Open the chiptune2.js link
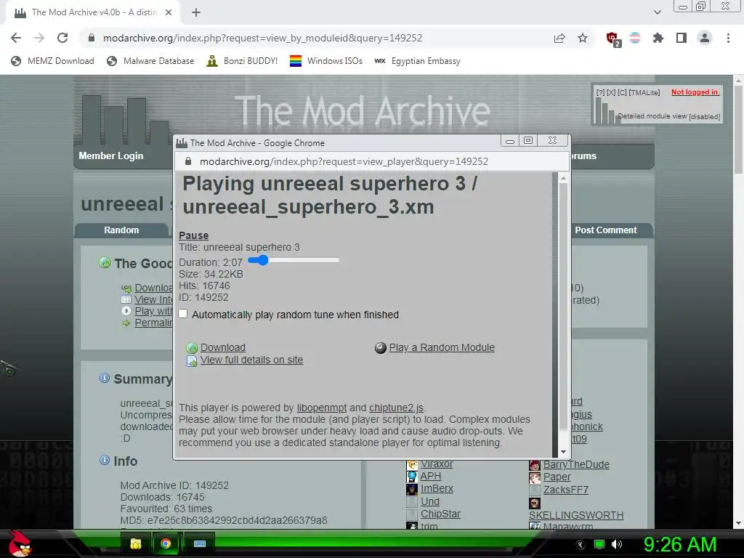The image size is (744, 558). click(x=396, y=408)
